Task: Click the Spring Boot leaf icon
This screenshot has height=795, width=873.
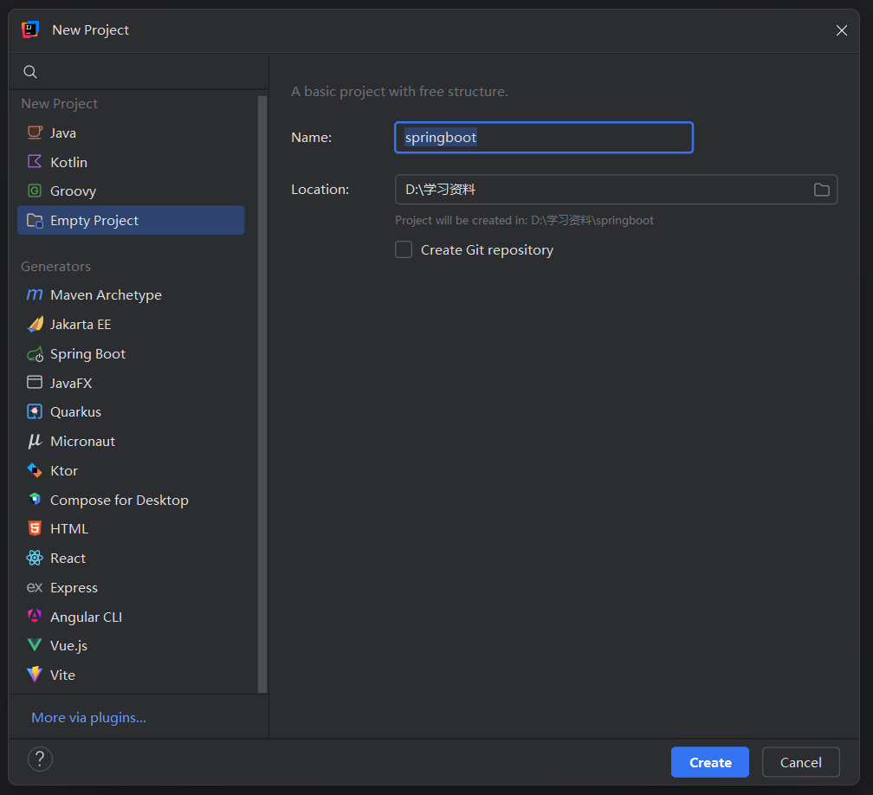Action: 35,353
